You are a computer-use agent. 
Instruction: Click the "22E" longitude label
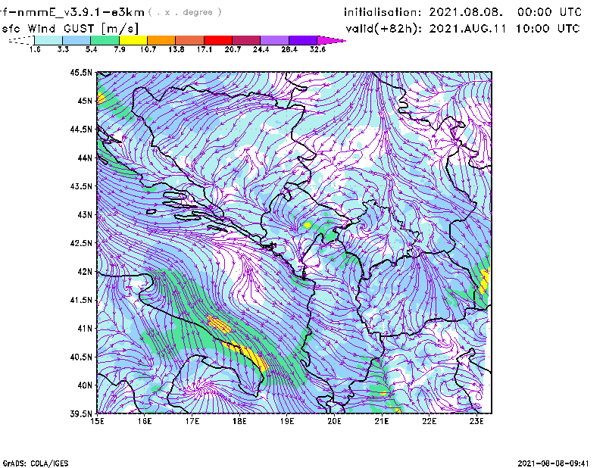tap(430, 421)
